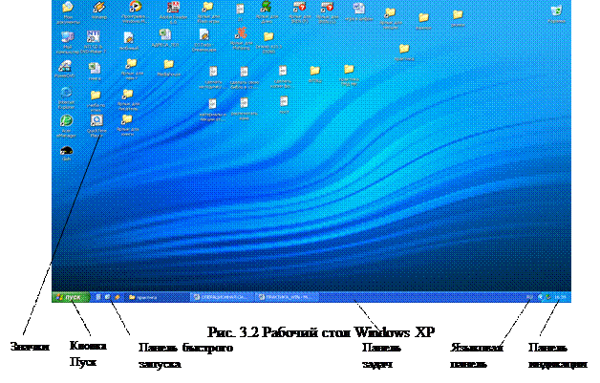Screen dimensions: 600x383
Task: Select the first red question-mark shortcut
Action: 299,11
